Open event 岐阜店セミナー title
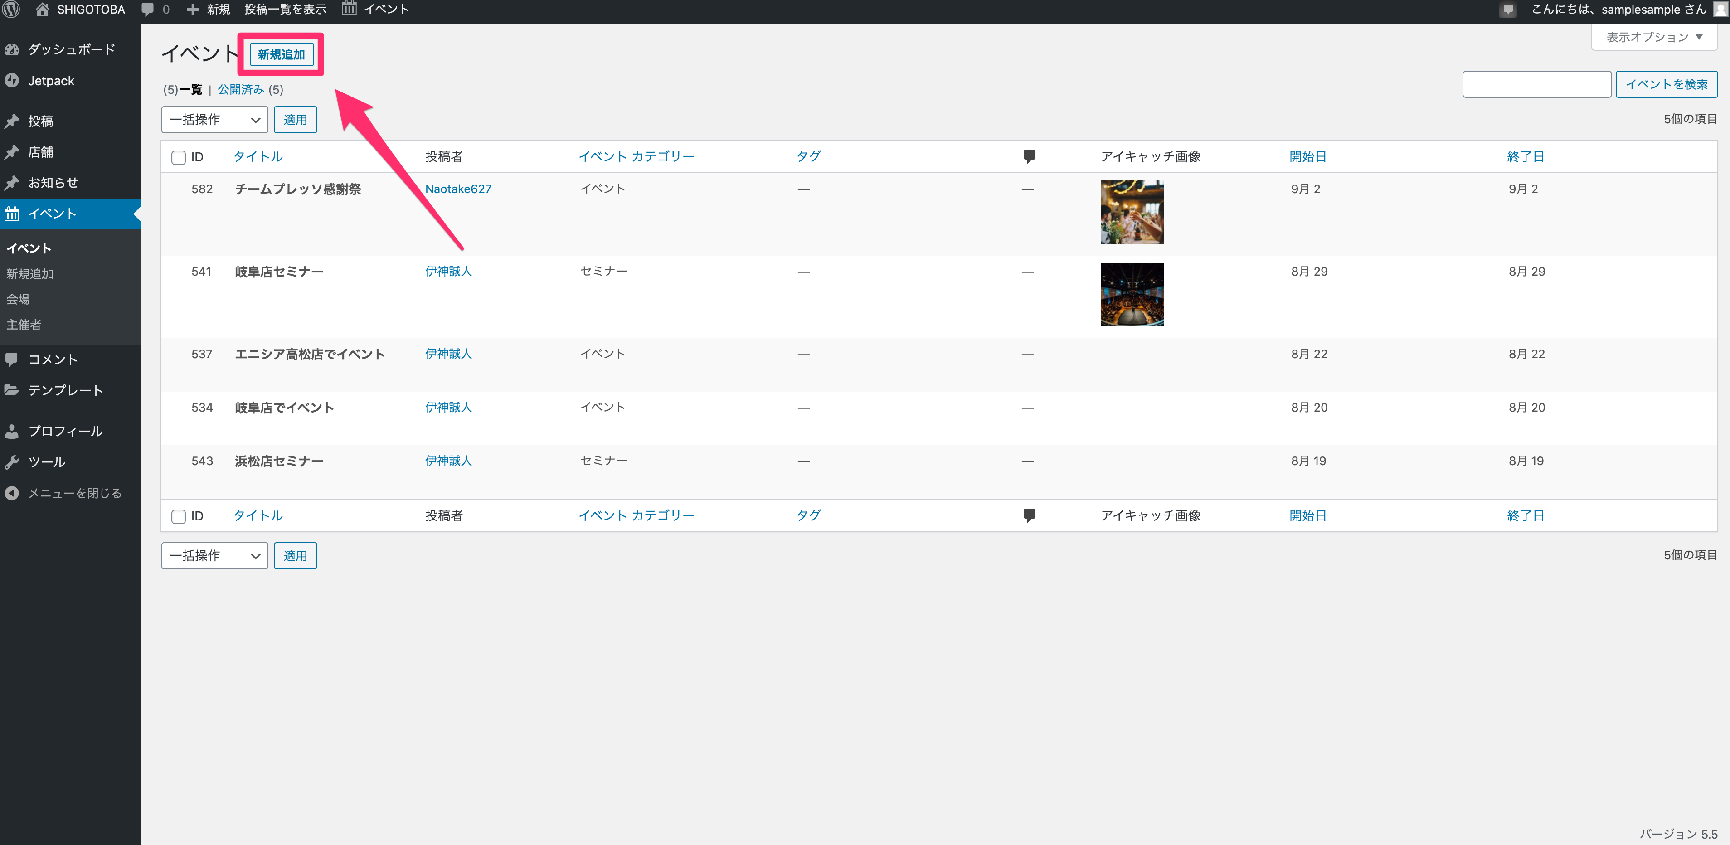 click(x=279, y=272)
